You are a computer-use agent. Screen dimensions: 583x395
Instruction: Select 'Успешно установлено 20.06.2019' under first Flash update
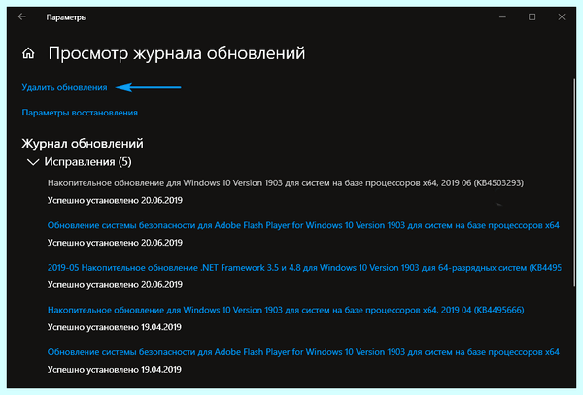point(115,243)
